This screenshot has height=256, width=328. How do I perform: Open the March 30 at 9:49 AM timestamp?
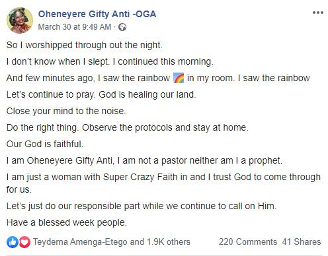click(x=75, y=27)
